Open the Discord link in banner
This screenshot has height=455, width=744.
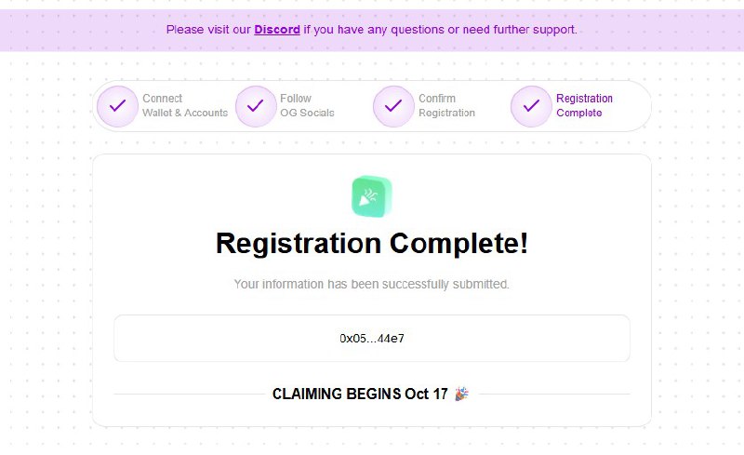tap(277, 30)
